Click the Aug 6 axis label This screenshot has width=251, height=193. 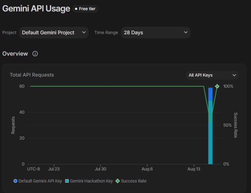pos(147,169)
